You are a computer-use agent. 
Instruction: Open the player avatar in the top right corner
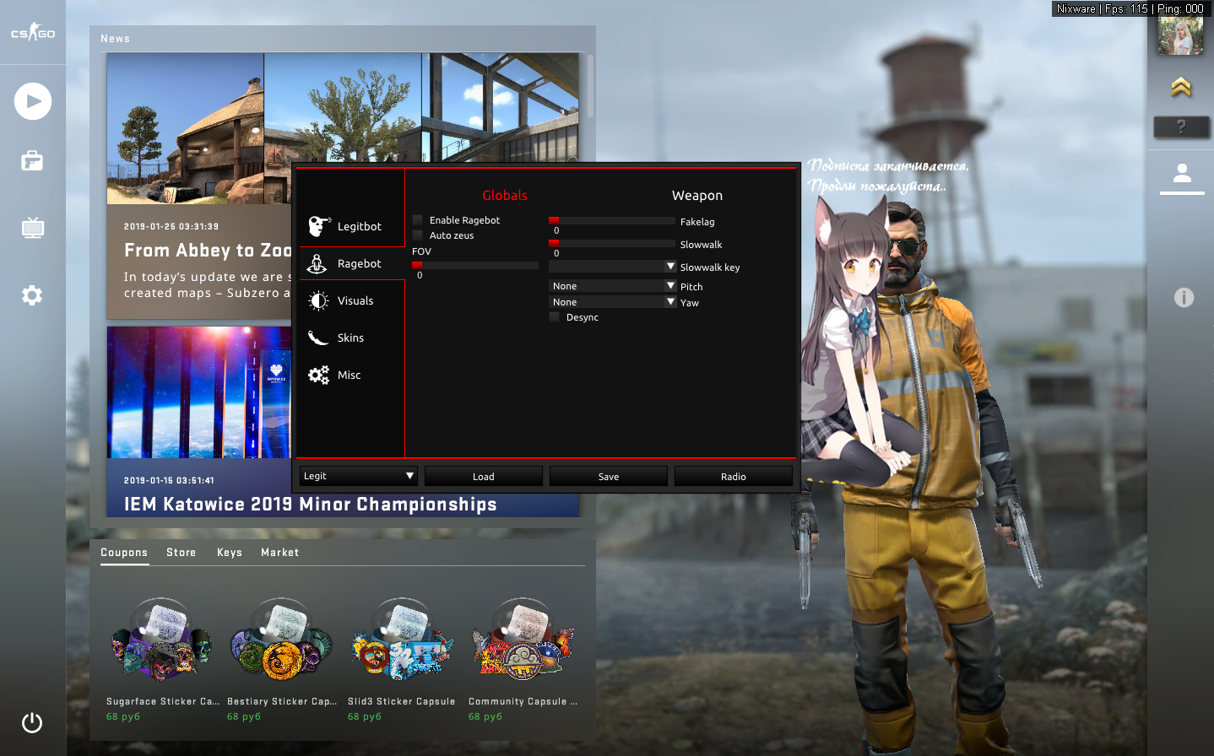click(x=1180, y=35)
